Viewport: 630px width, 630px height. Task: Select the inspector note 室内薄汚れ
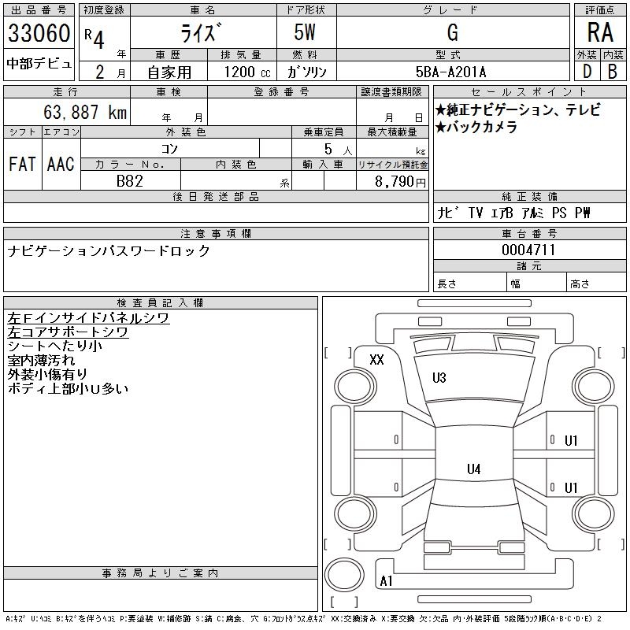tap(41, 361)
